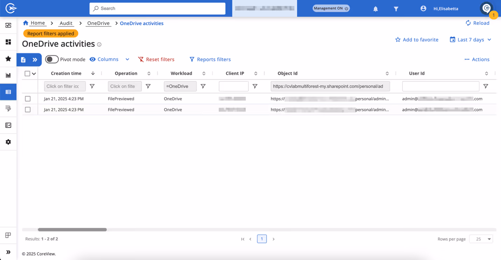Viewport: 501px width, 260px height.
Task: Open the dashboards grid icon in sidebar
Action: coord(8,42)
